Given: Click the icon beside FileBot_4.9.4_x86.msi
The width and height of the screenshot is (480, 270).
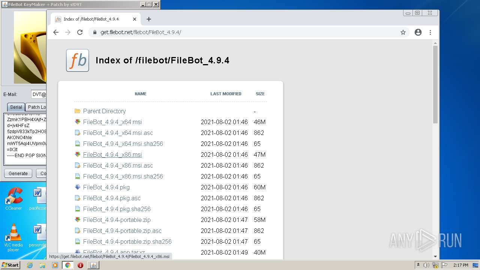Looking at the screenshot, I should (78, 154).
